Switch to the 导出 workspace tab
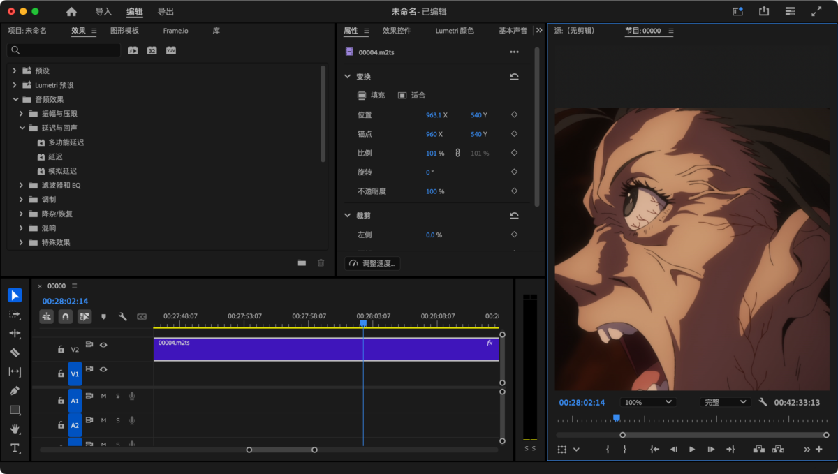 166,12
